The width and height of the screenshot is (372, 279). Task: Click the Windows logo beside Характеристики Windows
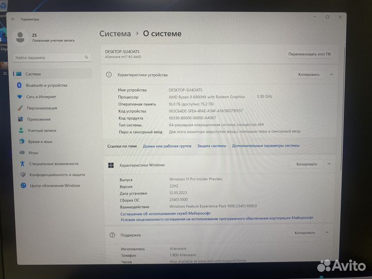pyautogui.click(x=111, y=165)
